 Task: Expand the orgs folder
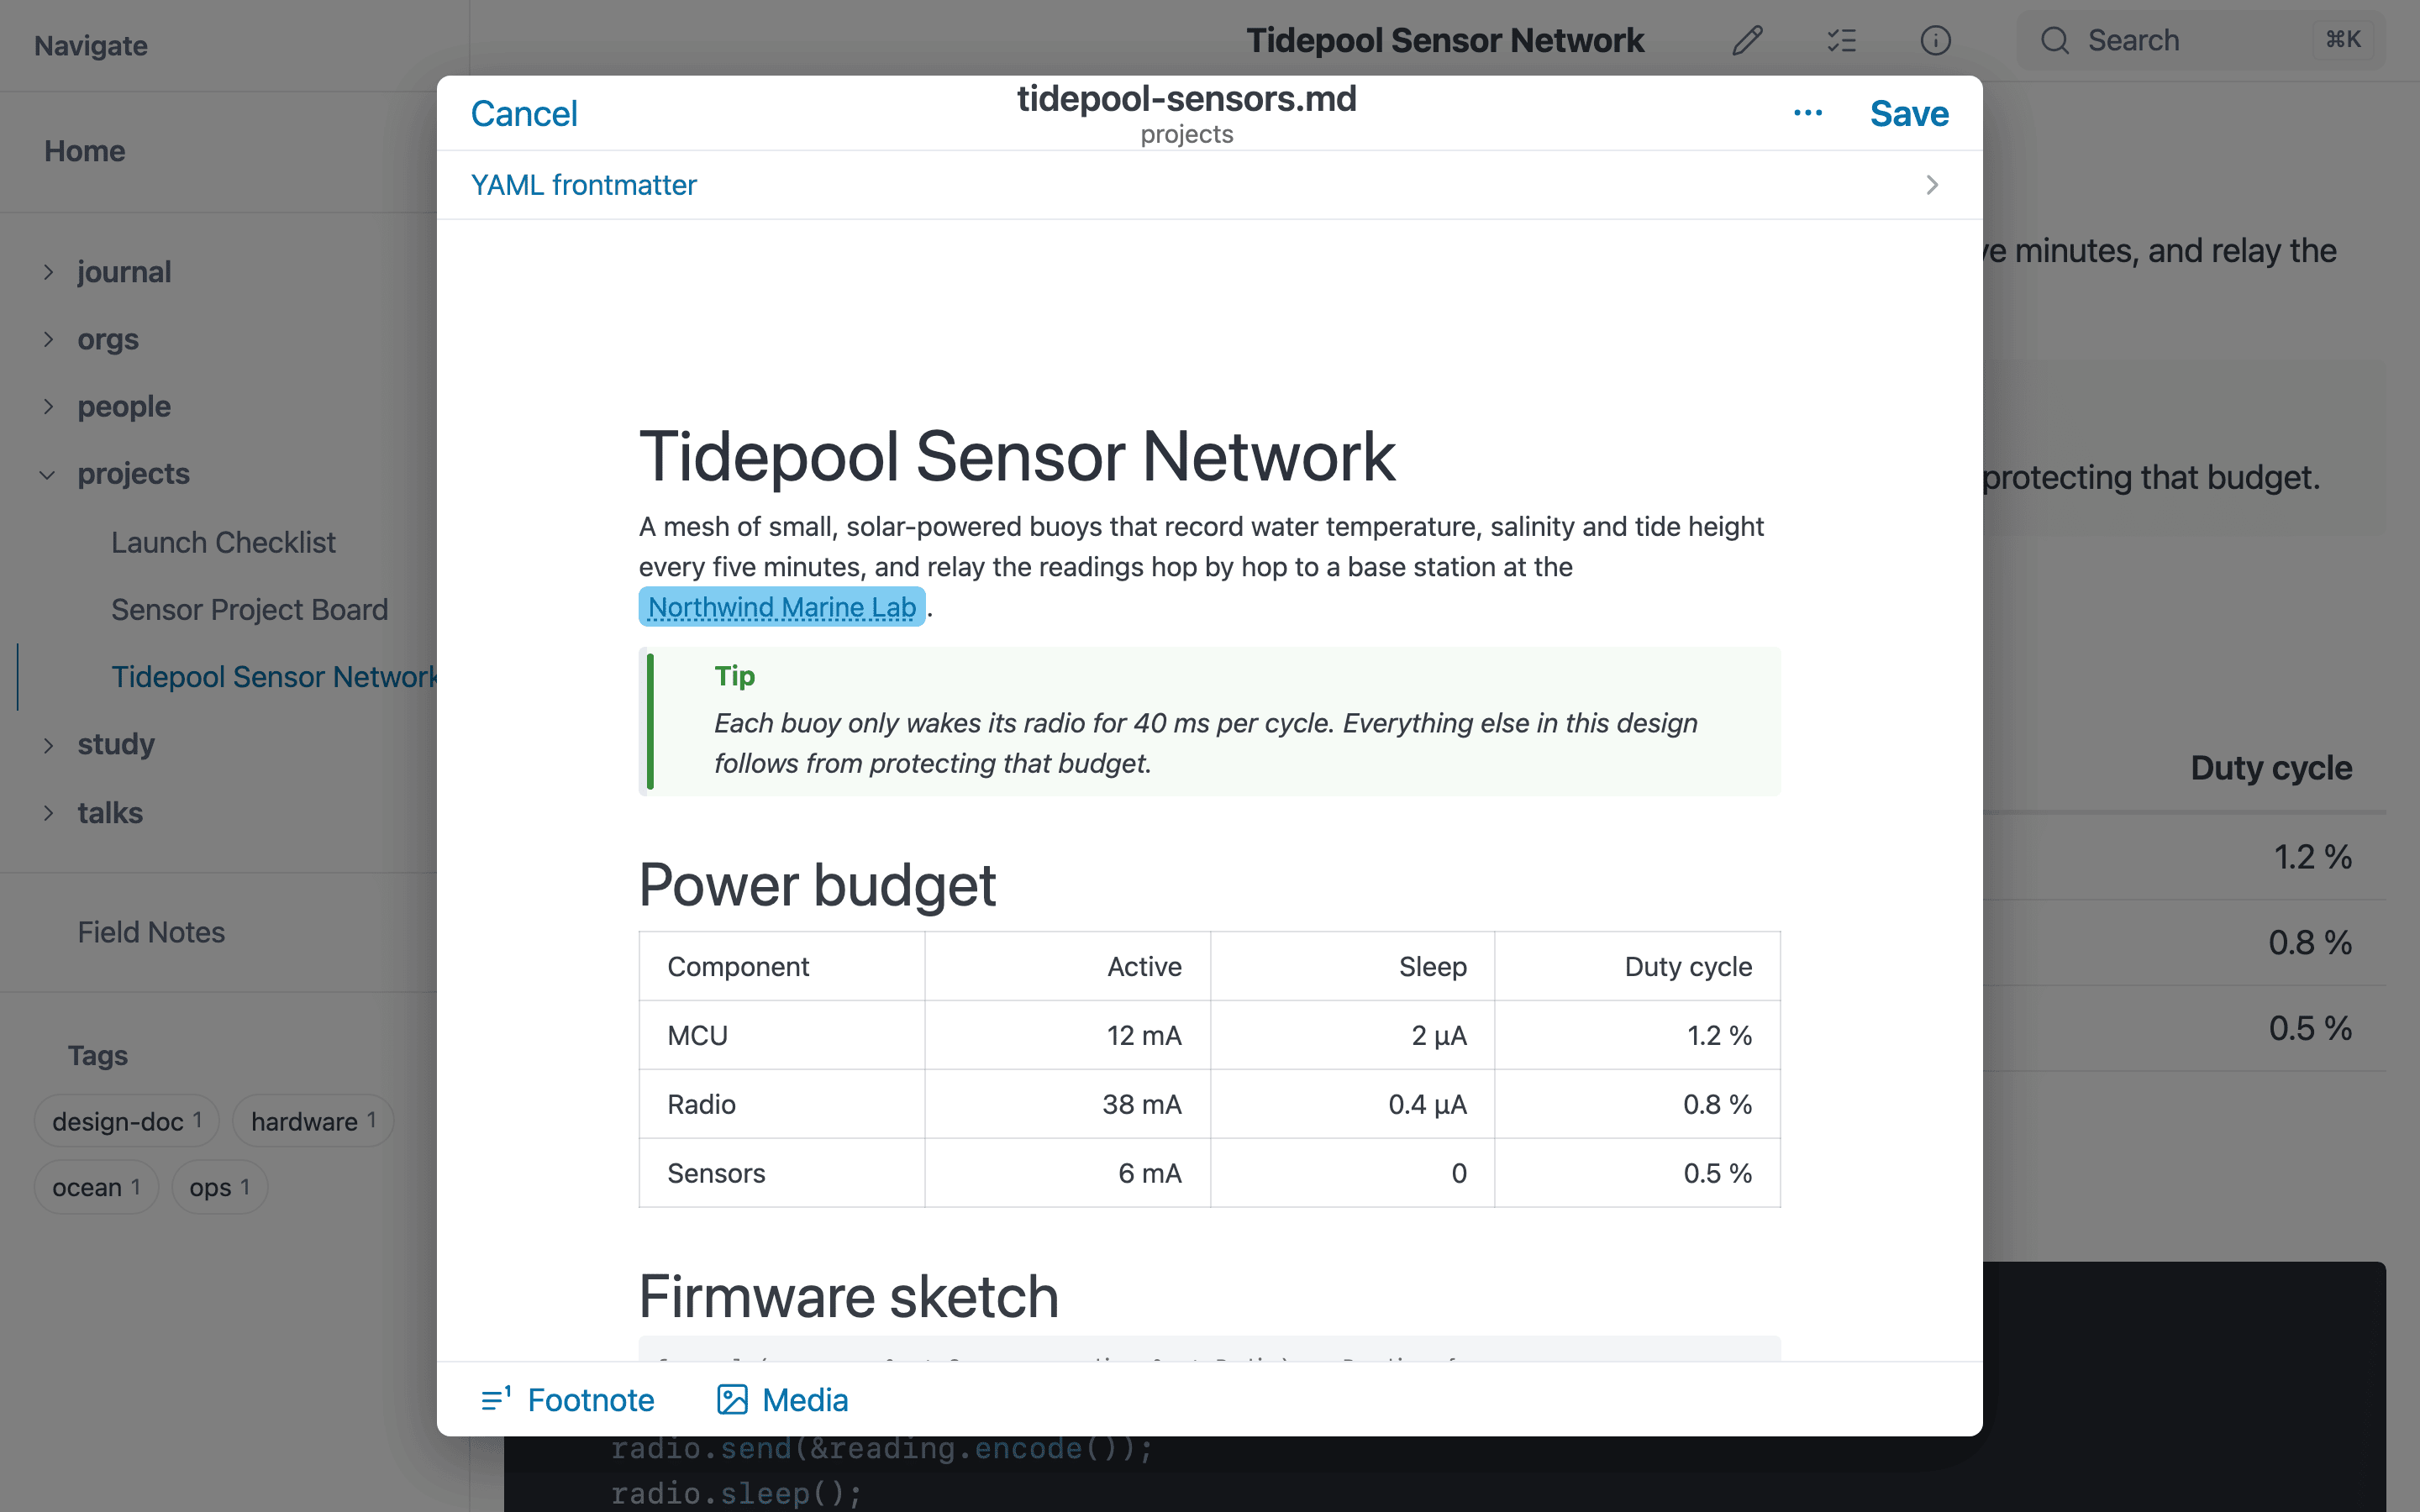pos(48,339)
